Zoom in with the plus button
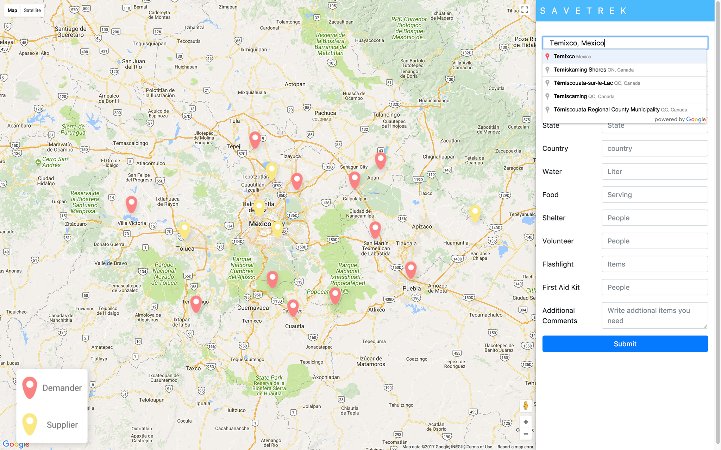The width and height of the screenshot is (721, 450). pos(525,422)
